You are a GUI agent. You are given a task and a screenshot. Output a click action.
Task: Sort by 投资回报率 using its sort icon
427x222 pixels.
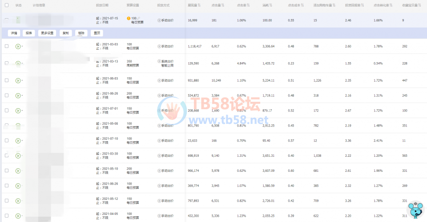click(363, 5)
